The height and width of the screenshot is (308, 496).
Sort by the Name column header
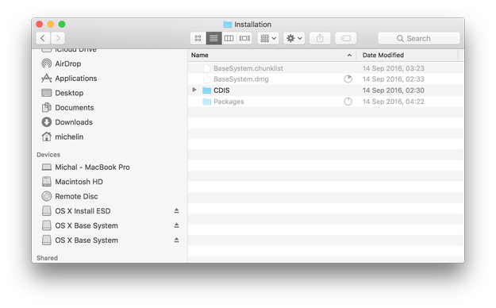(x=271, y=55)
